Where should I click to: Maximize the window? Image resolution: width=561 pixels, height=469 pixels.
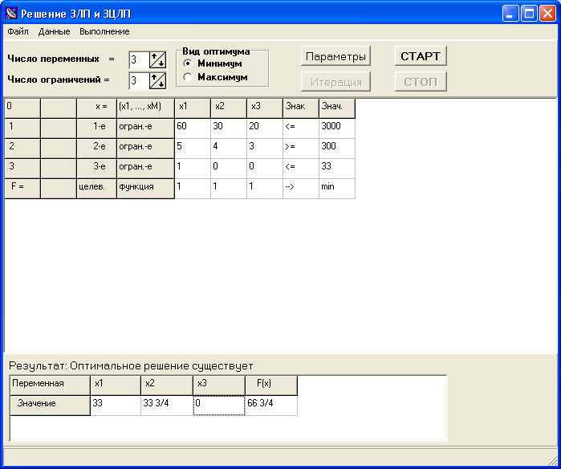529,14
